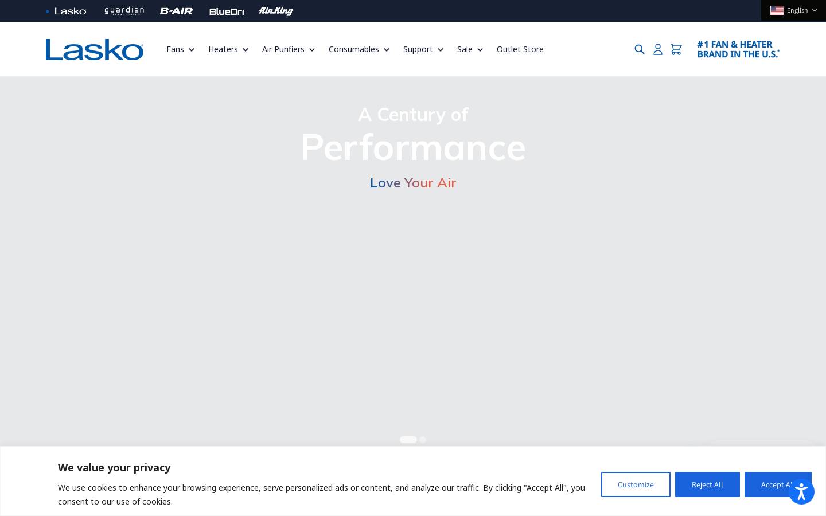The width and height of the screenshot is (826, 516).
Task: Select first carousel slide indicator
Action: click(x=408, y=440)
